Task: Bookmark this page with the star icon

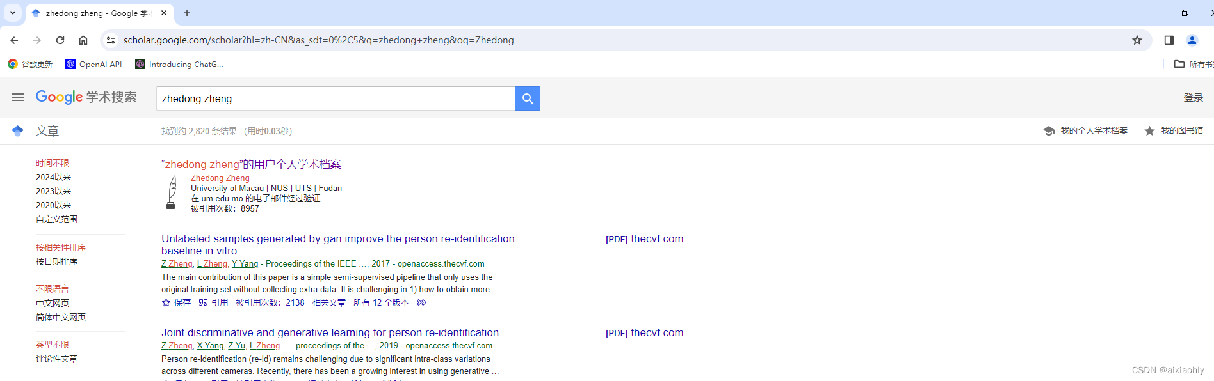Action: (1137, 40)
